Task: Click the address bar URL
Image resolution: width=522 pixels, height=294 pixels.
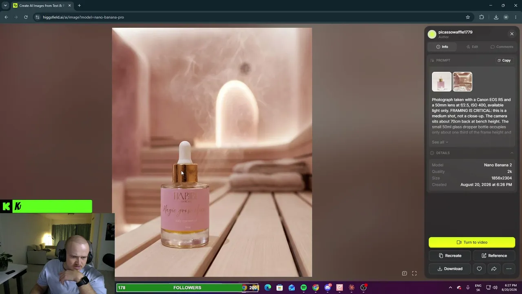Action: click(x=83, y=17)
